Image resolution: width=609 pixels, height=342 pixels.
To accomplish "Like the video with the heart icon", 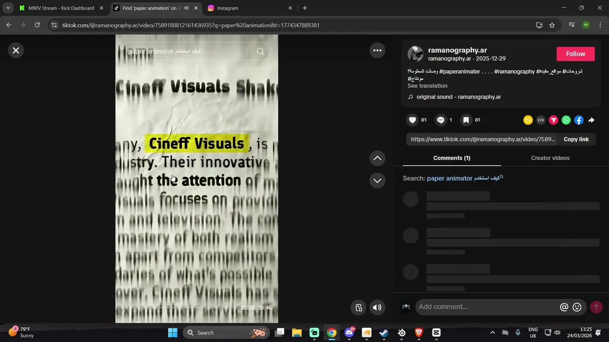I will tap(413, 120).
